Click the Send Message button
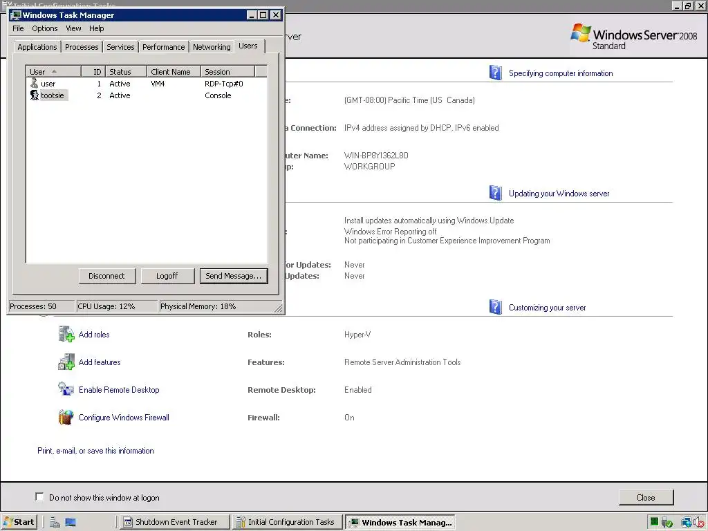Image resolution: width=708 pixels, height=531 pixels. click(234, 276)
